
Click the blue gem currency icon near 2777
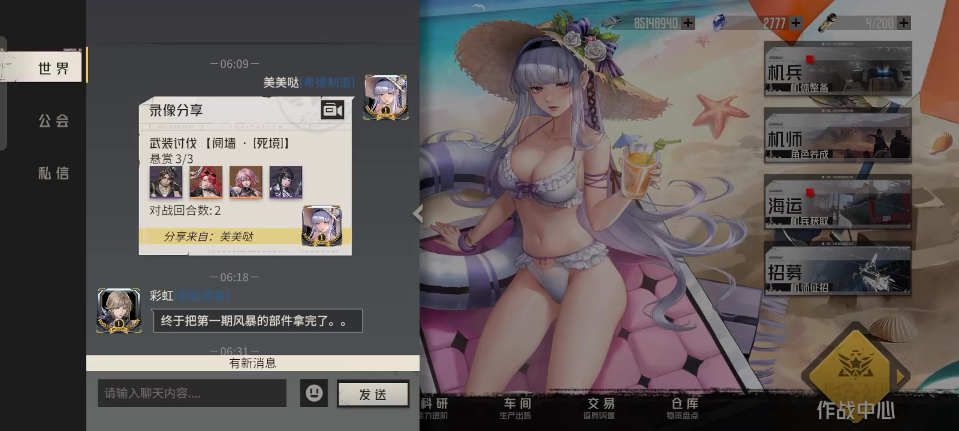719,23
